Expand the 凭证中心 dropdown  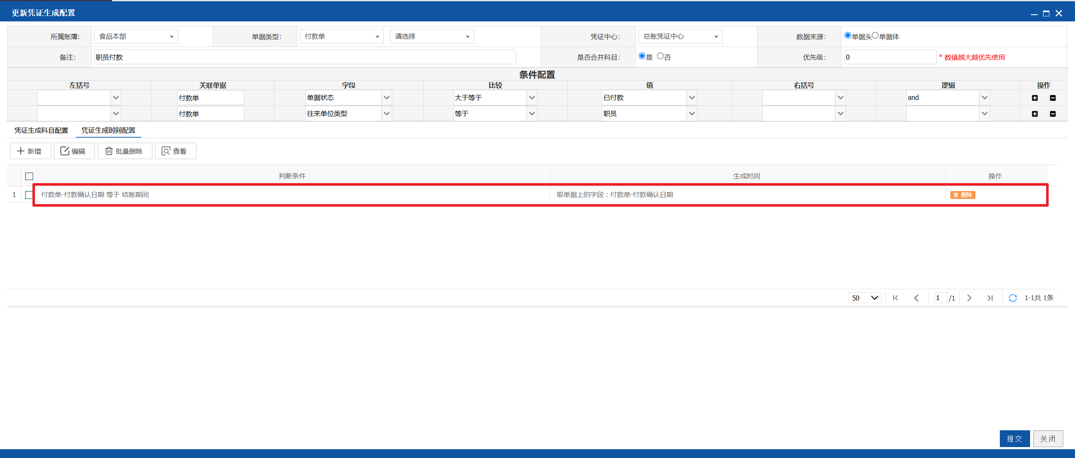click(x=680, y=37)
